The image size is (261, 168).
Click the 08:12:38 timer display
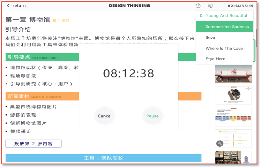coord(129,73)
